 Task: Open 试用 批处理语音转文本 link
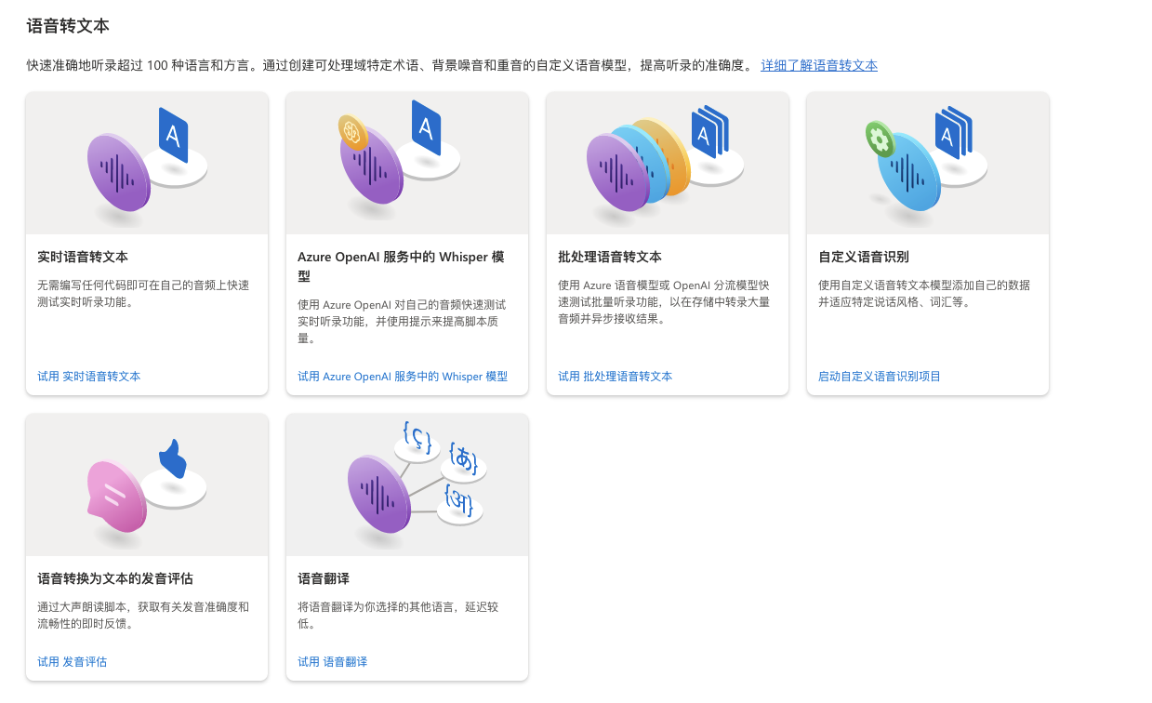[x=616, y=376]
